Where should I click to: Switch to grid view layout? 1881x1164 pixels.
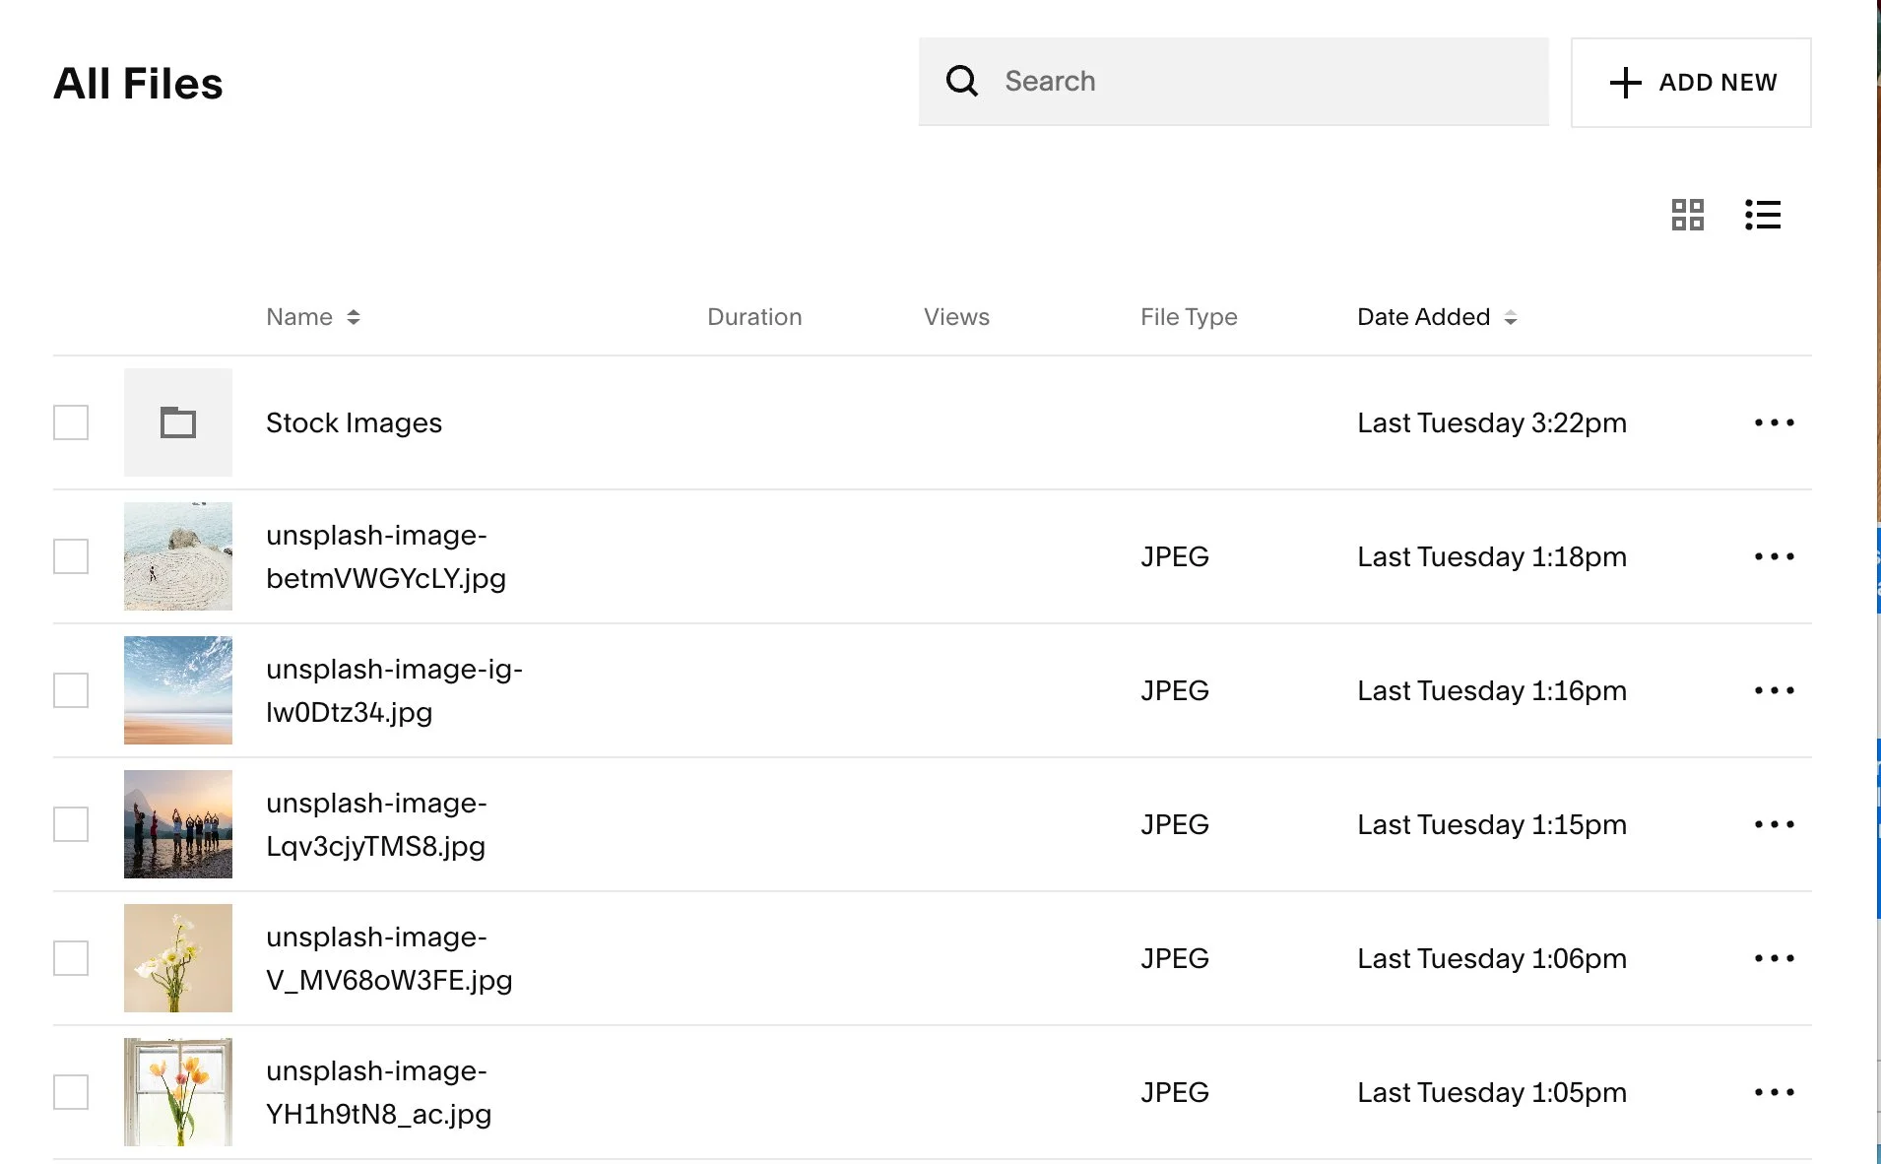(x=1688, y=216)
